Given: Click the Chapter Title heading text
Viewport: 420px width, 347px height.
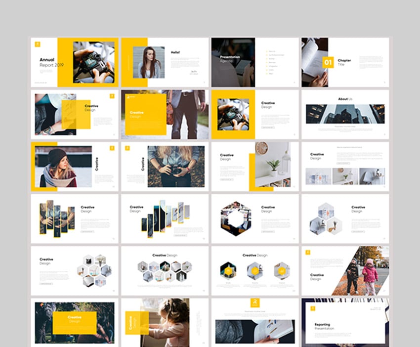Looking at the screenshot, I should pos(344,62).
